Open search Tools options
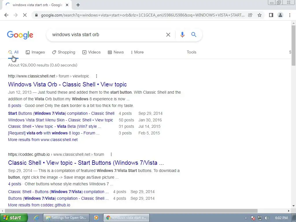Screen dimensions: 296x222 pos(191,52)
